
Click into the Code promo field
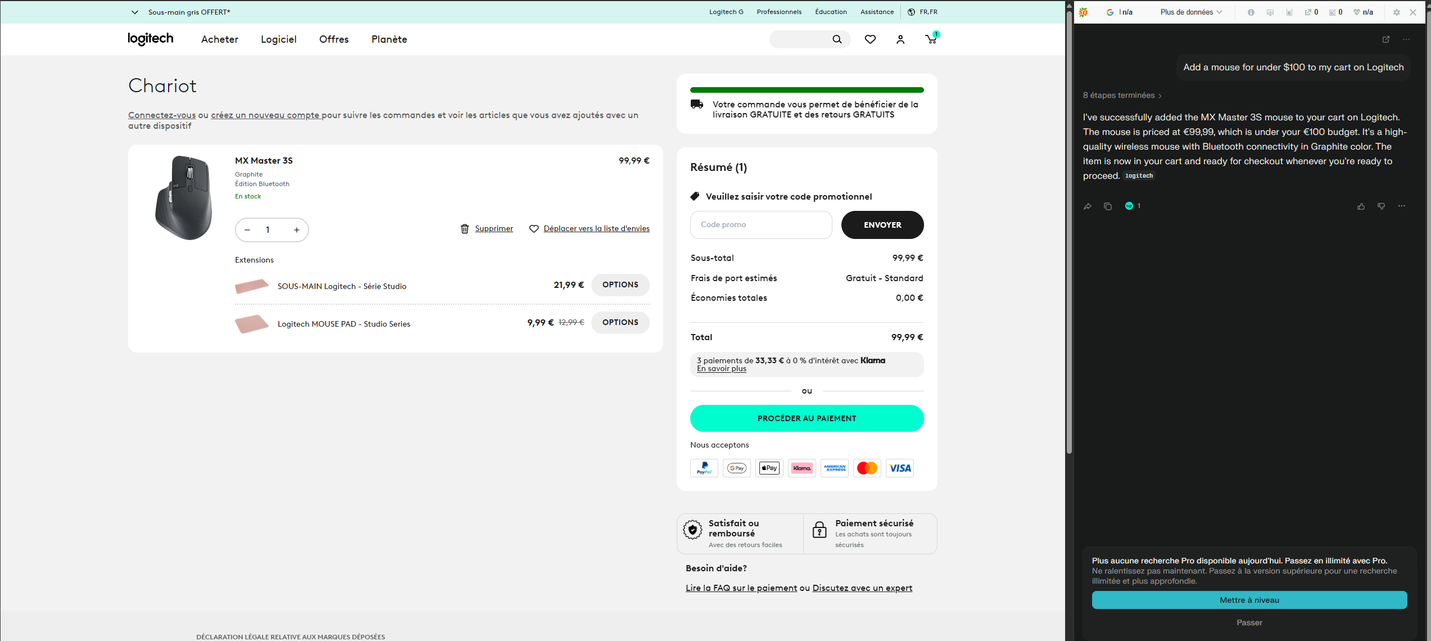(760, 225)
